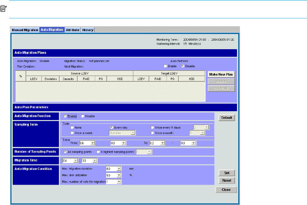Select Once every X days option

click(152, 127)
